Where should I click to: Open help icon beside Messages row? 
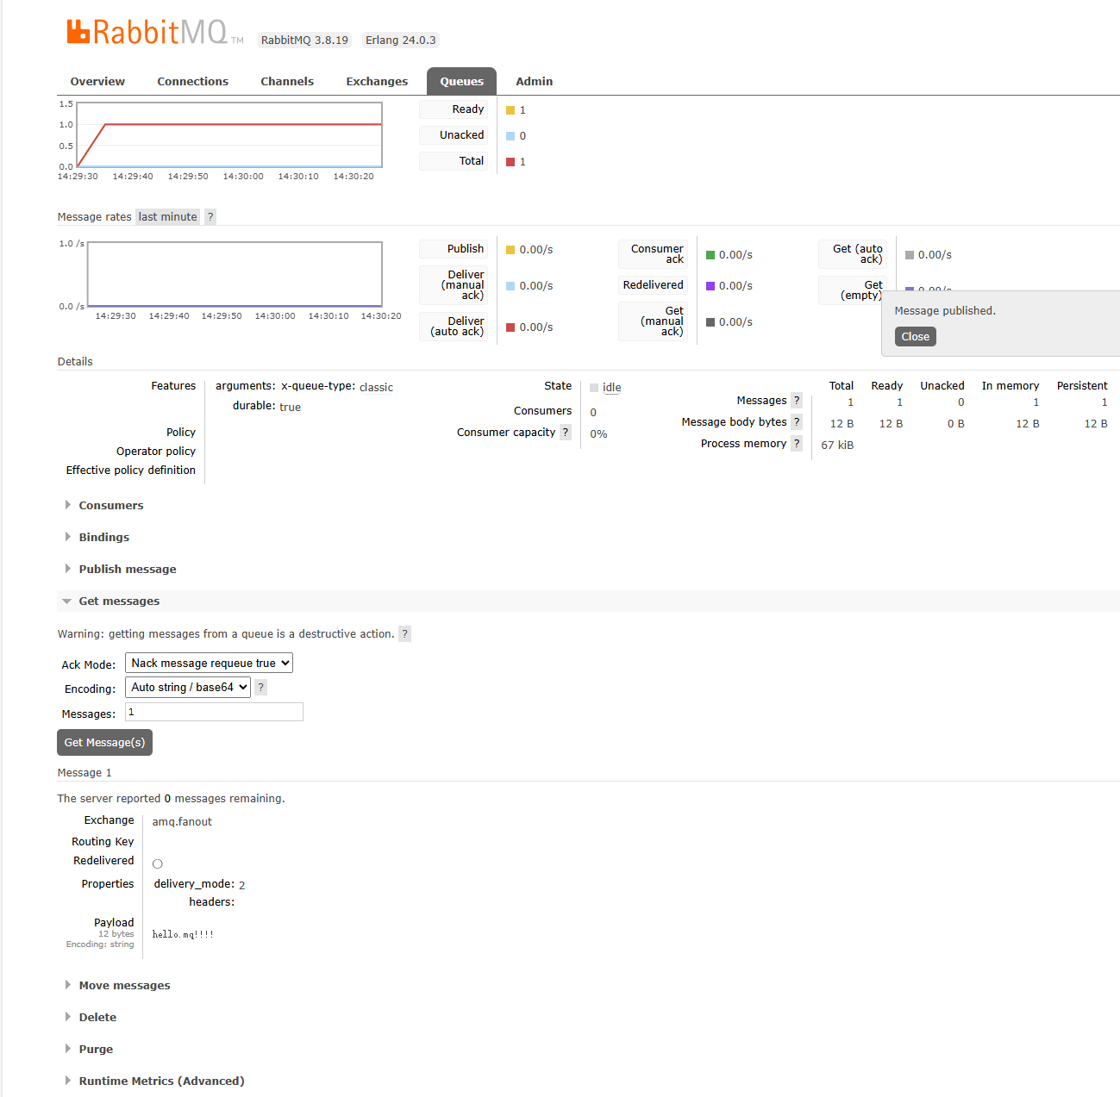click(x=797, y=401)
